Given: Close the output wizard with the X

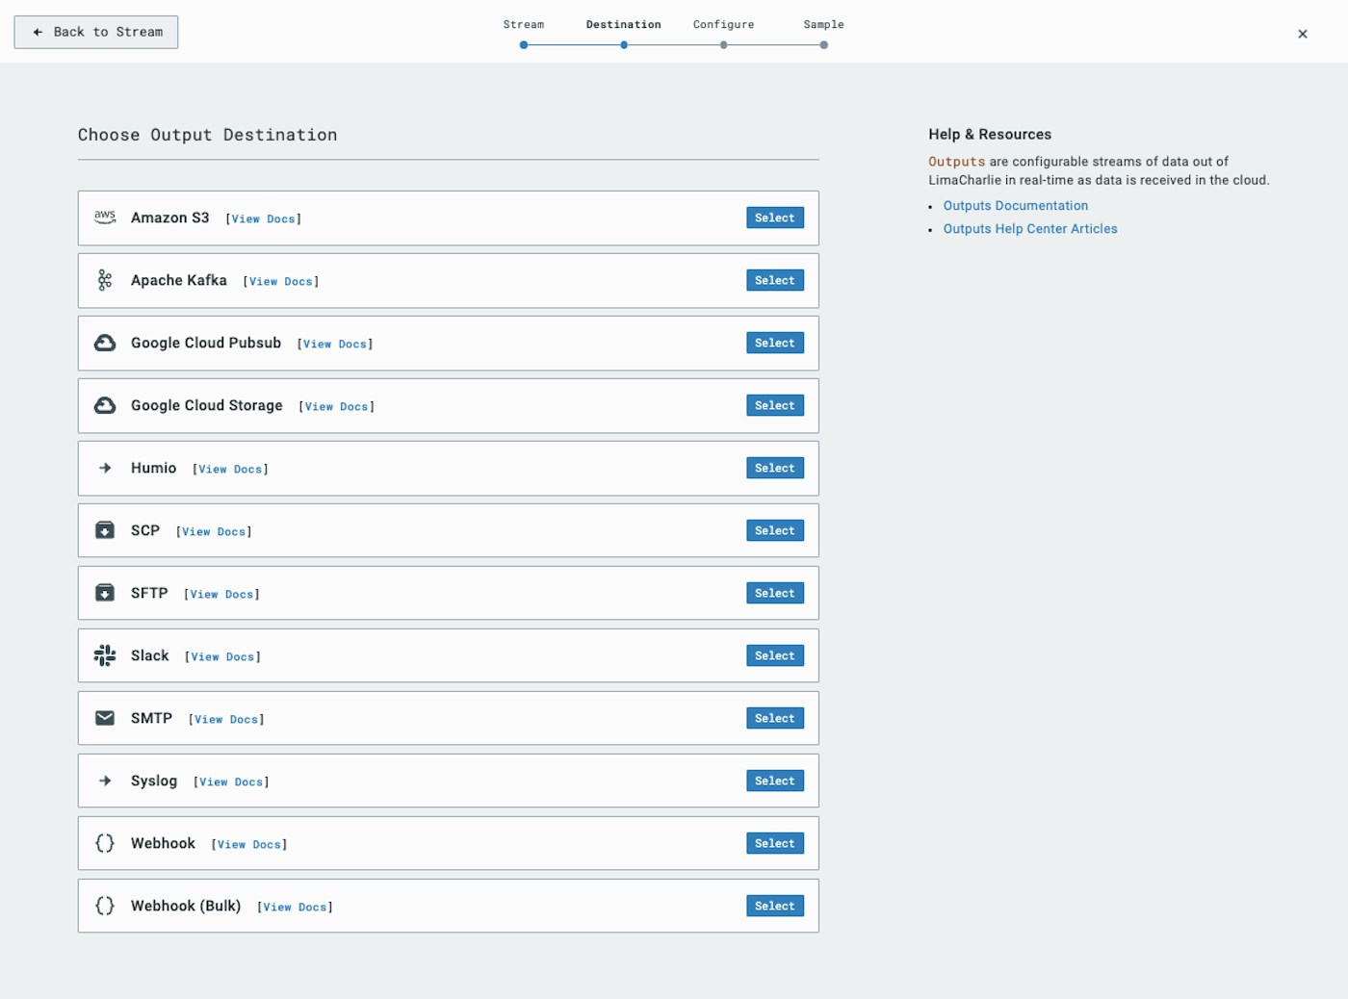Looking at the screenshot, I should 1303,34.
